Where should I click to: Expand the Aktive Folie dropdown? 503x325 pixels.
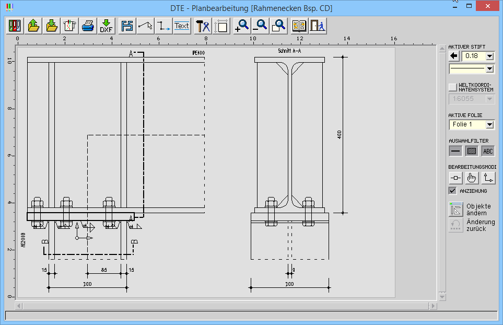489,124
